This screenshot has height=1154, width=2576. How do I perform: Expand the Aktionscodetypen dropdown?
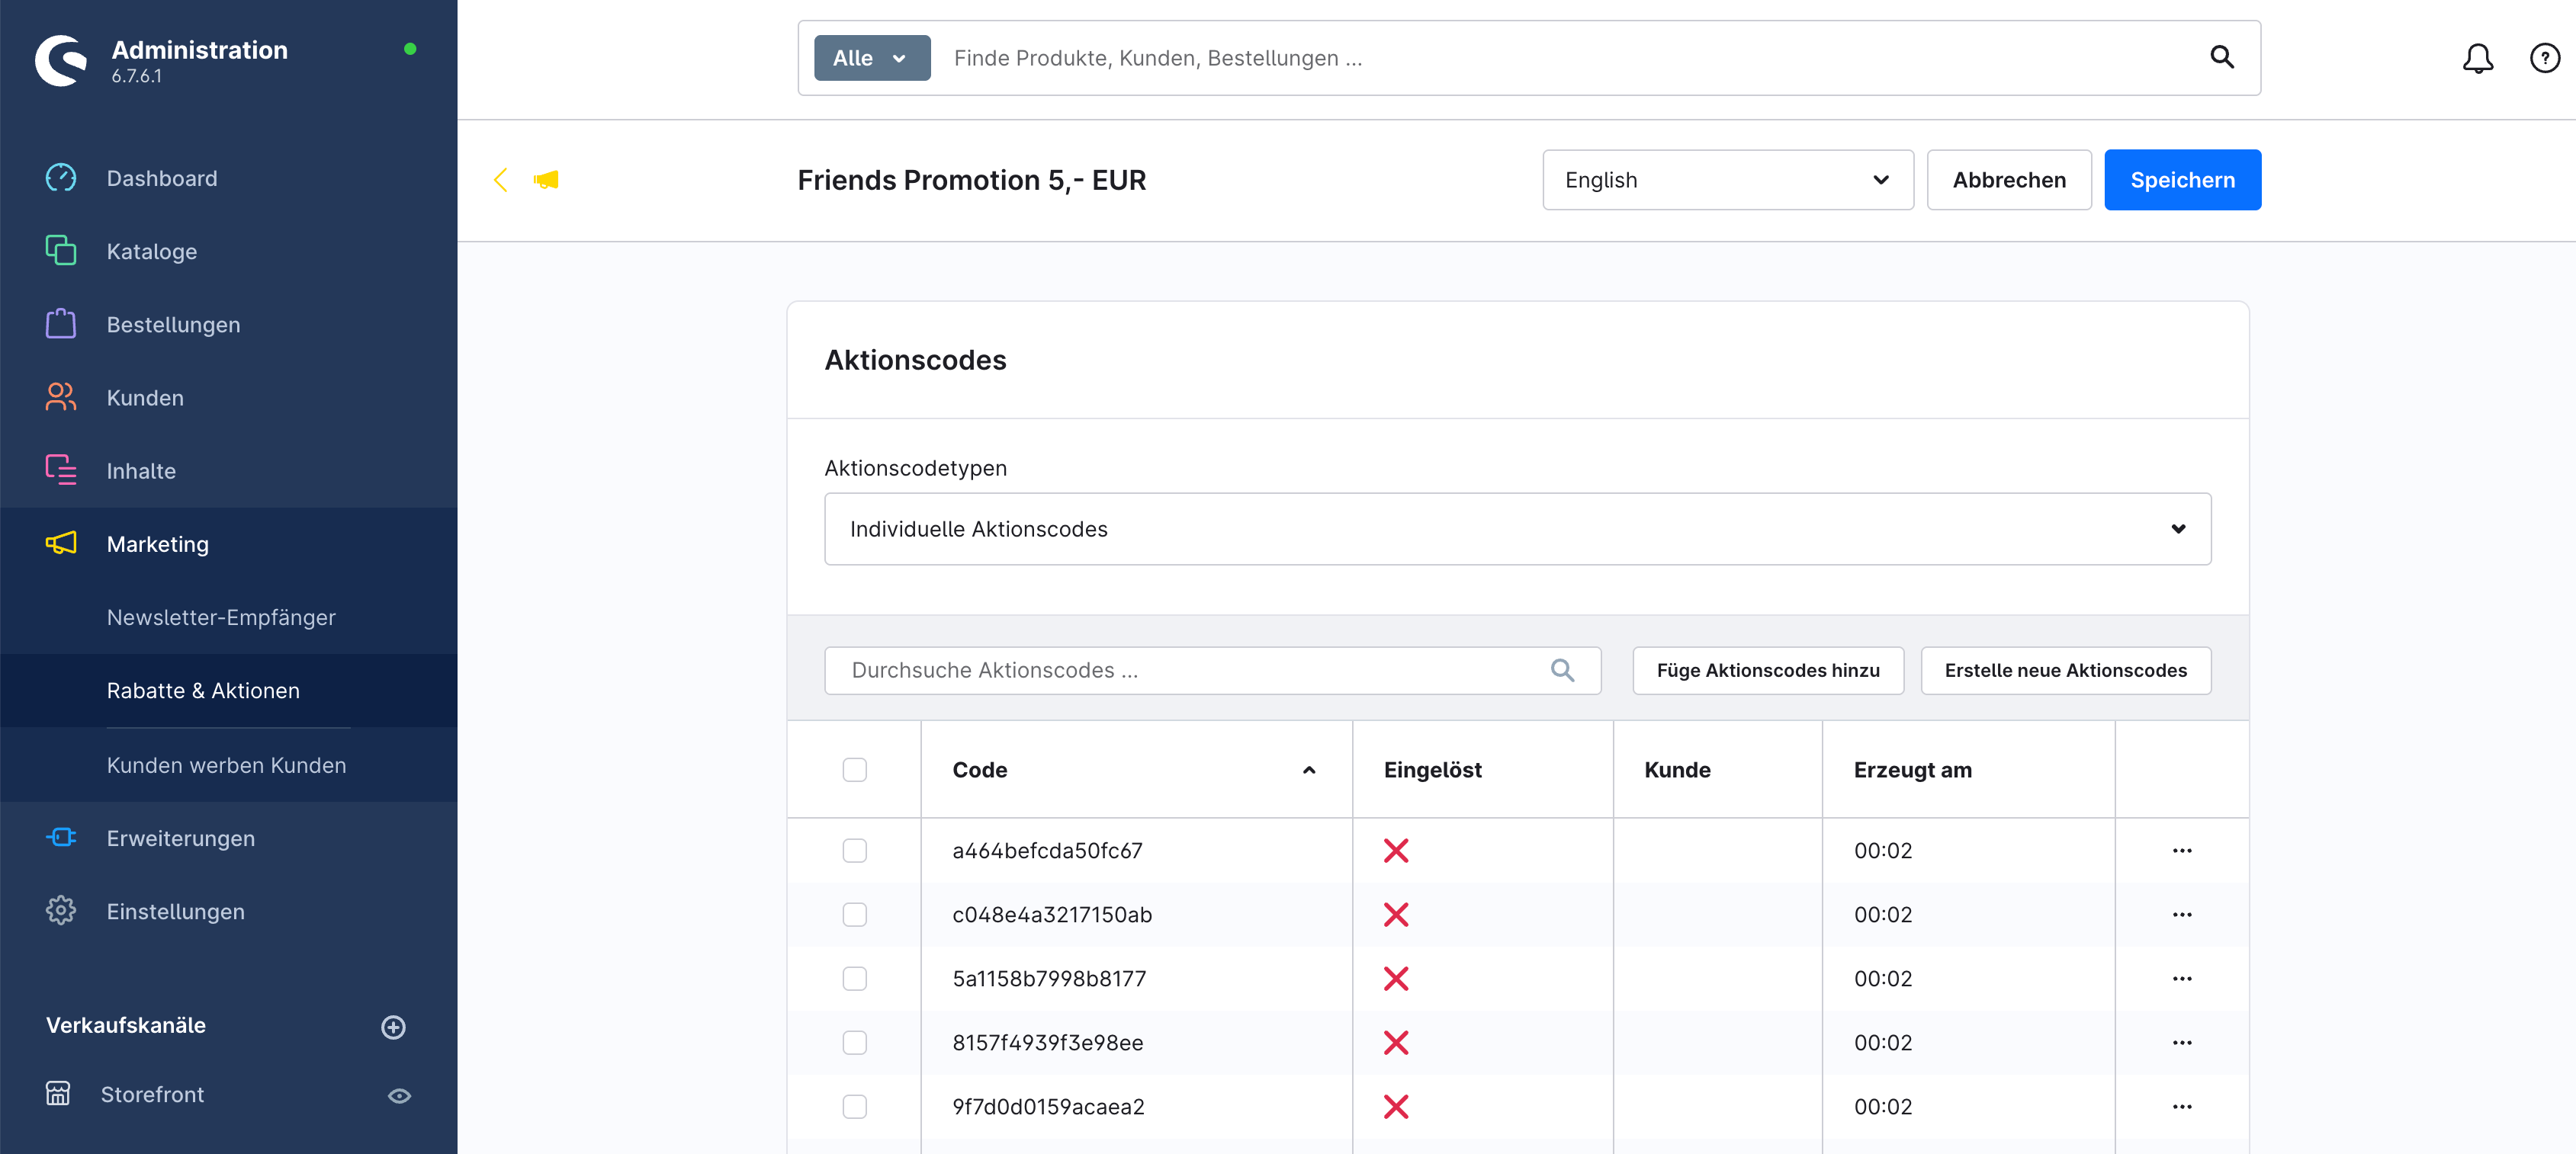tap(1517, 528)
